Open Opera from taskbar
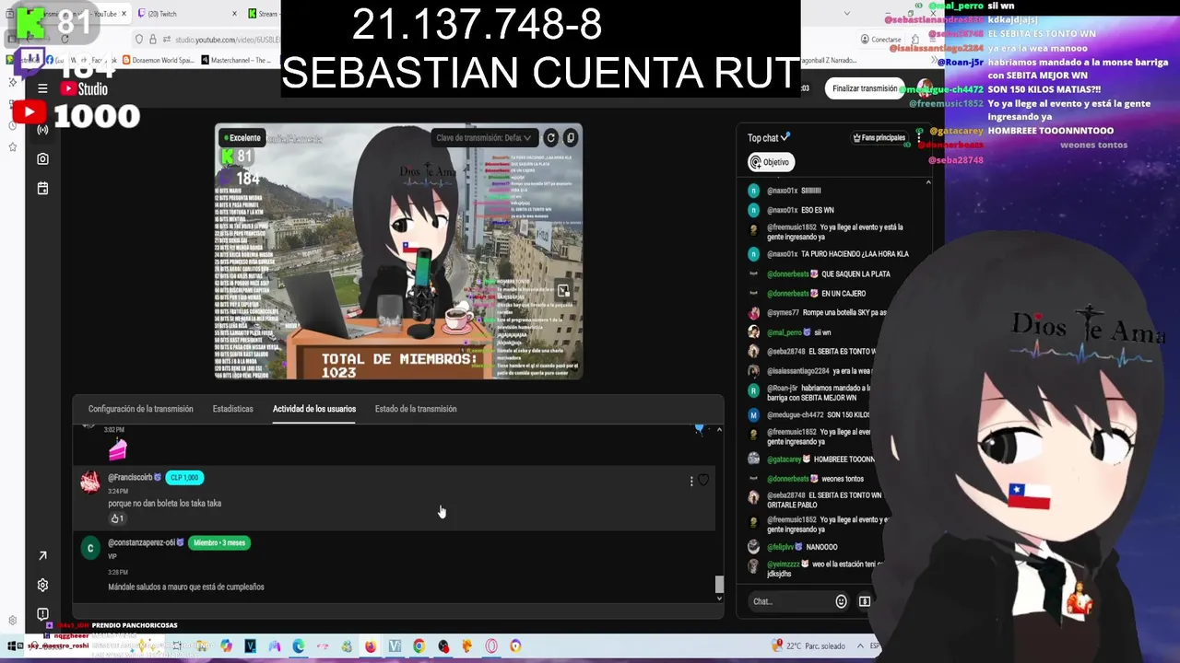This screenshot has height=663, width=1180. click(x=491, y=646)
